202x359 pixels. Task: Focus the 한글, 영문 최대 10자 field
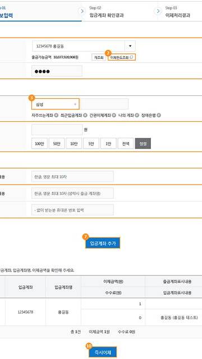[72, 177]
